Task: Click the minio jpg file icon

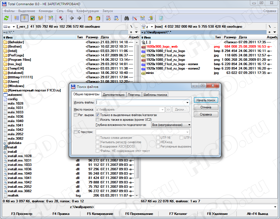Action: click(143, 73)
